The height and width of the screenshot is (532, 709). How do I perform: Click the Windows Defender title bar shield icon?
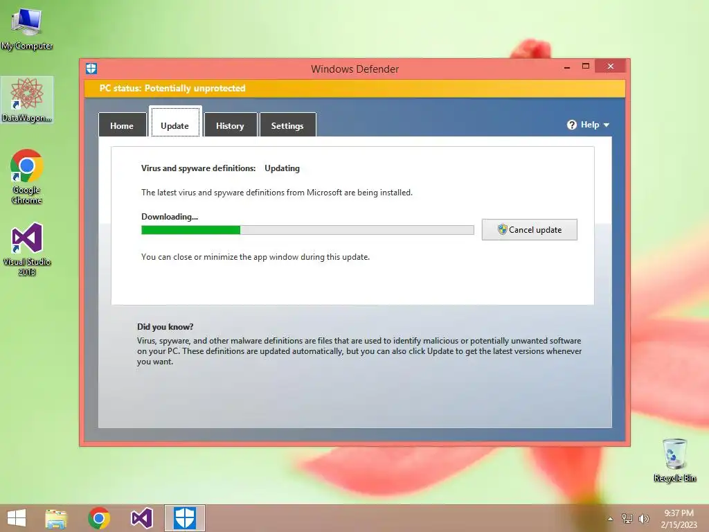[91, 69]
